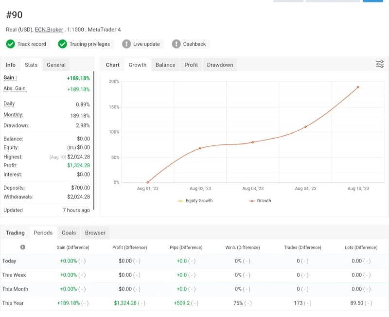Click the Track record green checkmark icon
The height and width of the screenshot is (317, 389).
10,44
